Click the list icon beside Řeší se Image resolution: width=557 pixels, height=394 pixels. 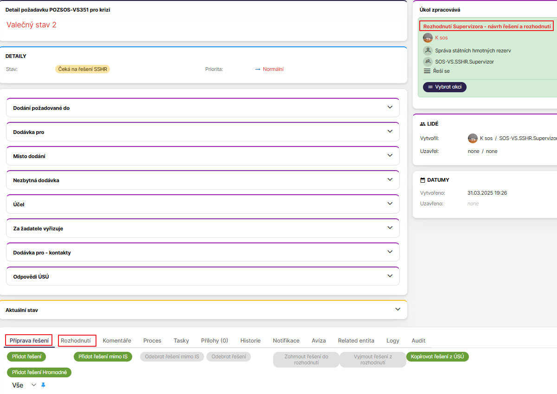click(427, 71)
